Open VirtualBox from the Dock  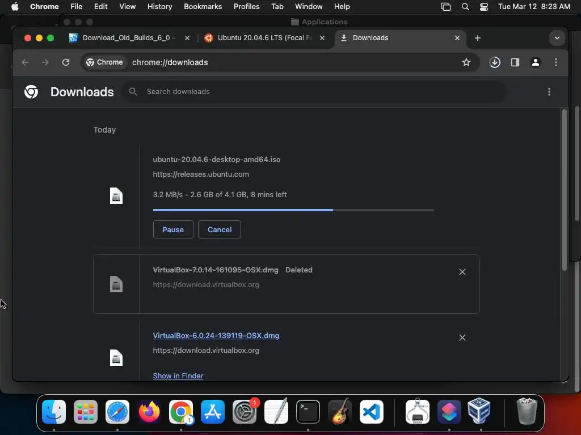coord(479,411)
